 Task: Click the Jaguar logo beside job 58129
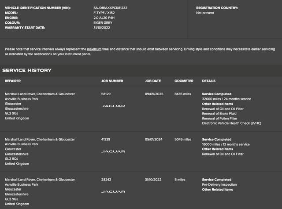[x=113, y=106]
